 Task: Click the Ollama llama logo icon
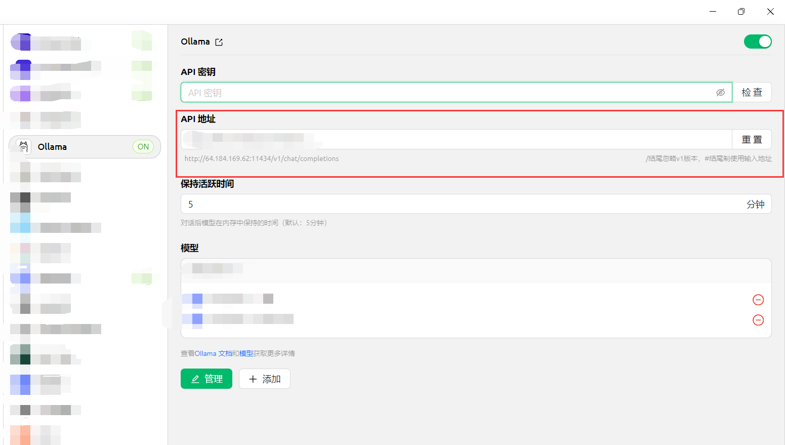(x=23, y=147)
